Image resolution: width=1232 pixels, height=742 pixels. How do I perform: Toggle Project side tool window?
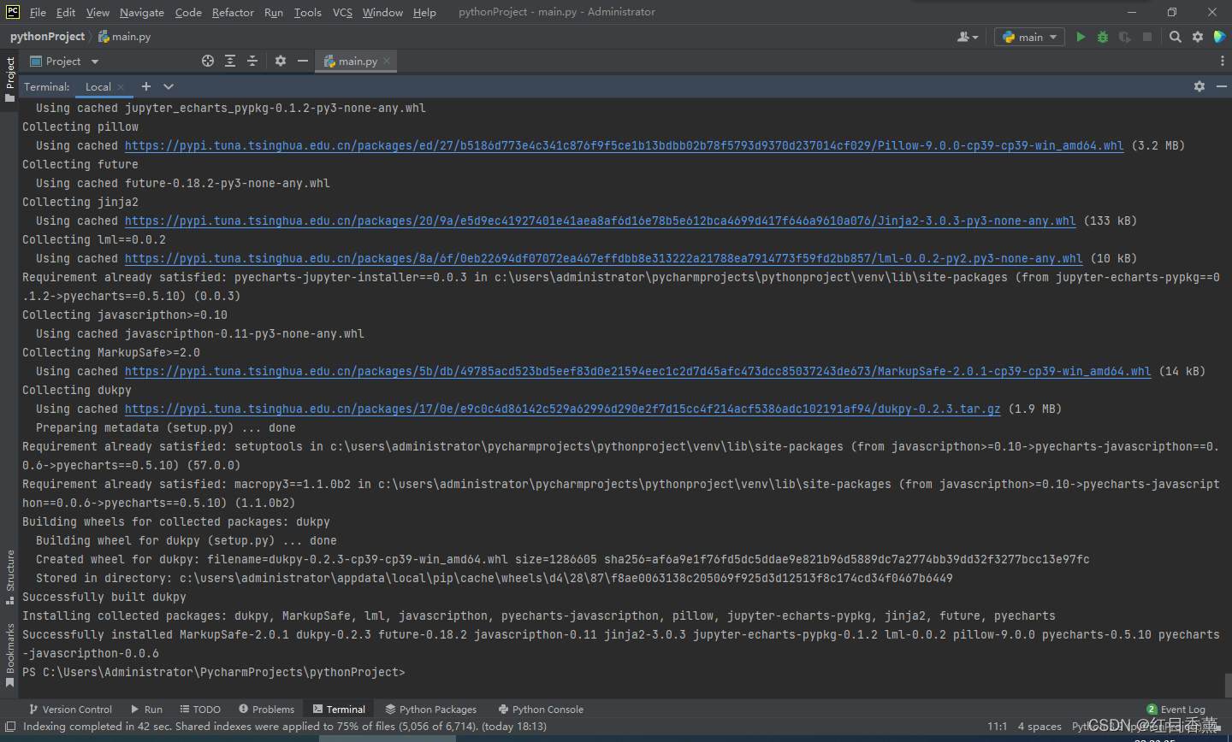coord(9,79)
